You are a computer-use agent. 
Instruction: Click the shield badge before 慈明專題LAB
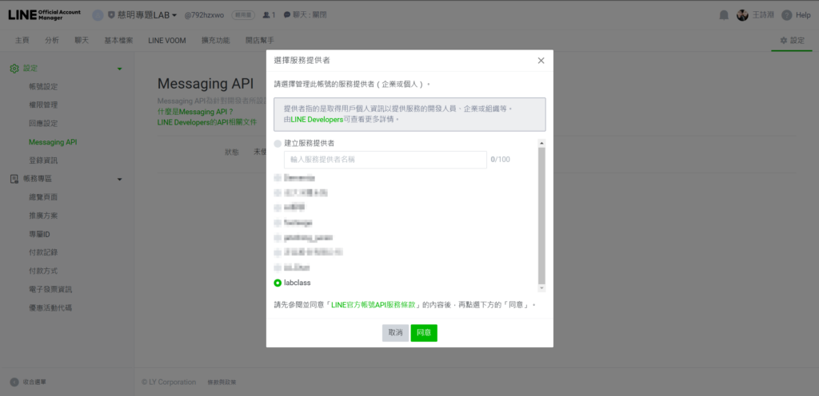pyautogui.click(x=111, y=15)
